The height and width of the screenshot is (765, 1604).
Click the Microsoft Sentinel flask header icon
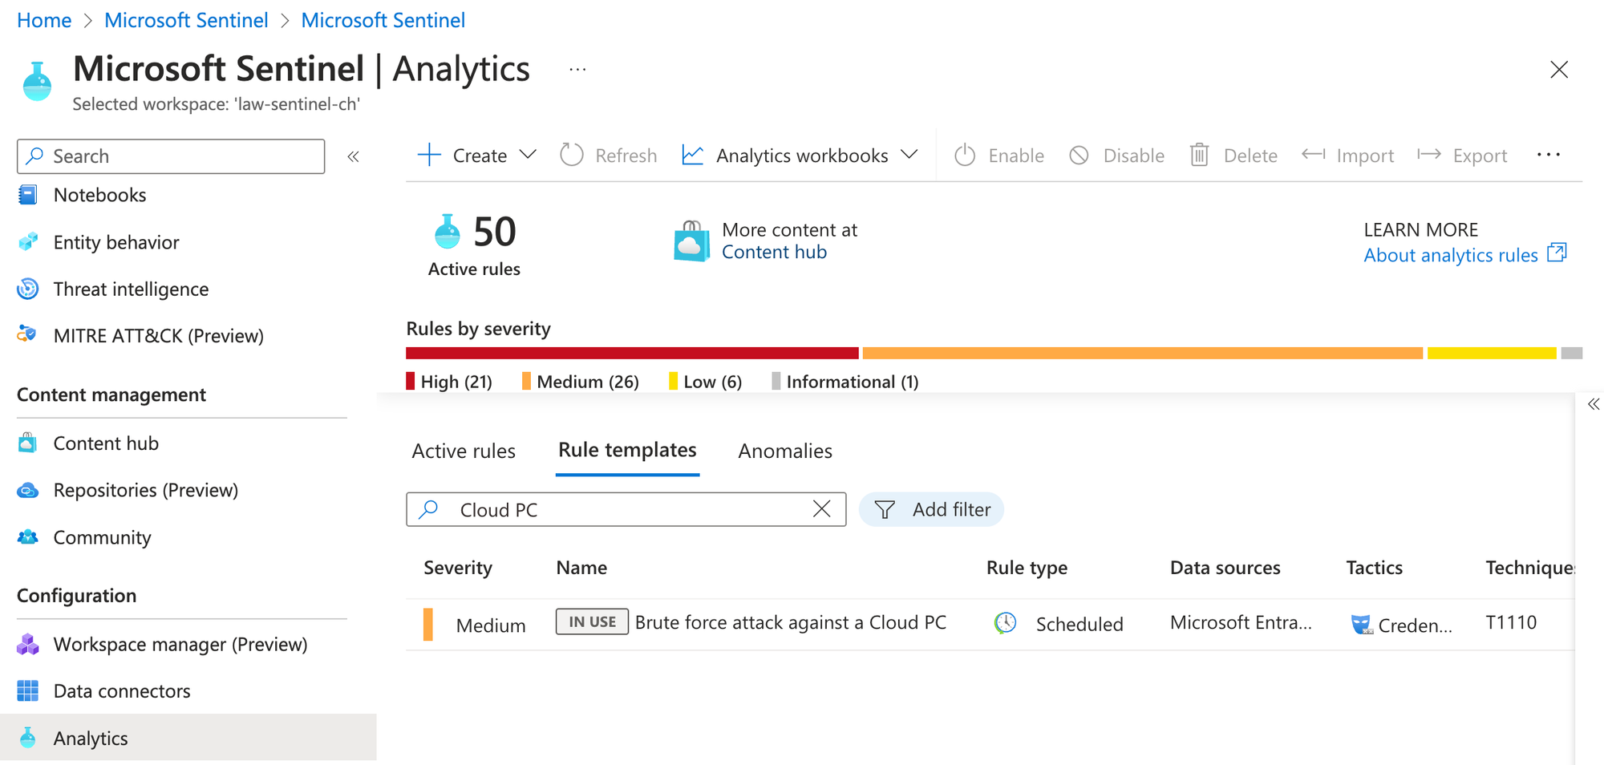tap(37, 81)
